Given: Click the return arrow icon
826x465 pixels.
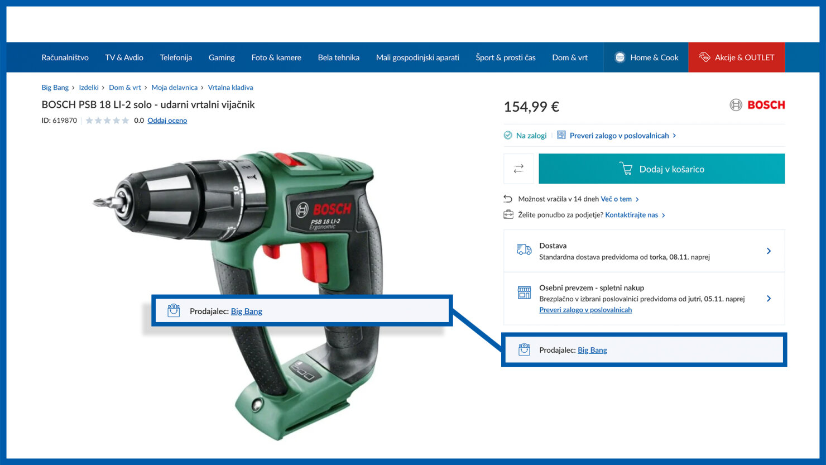Looking at the screenshot, I should pos(508,199).
